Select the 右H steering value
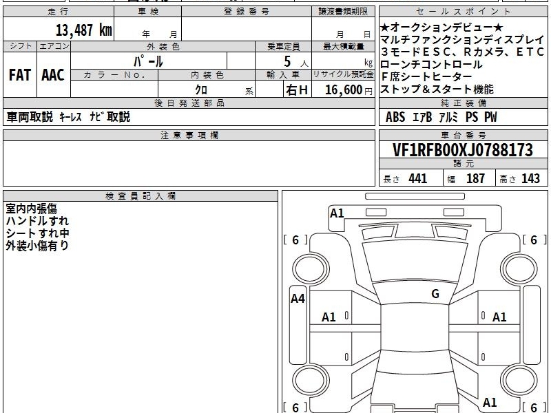Viewport: 551px width, 413px height. [x=297, y=90]
